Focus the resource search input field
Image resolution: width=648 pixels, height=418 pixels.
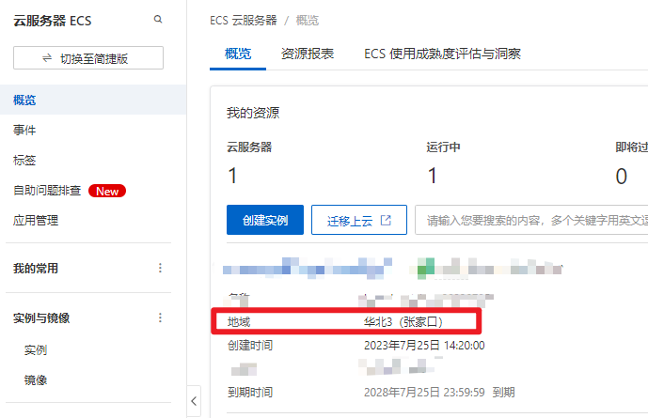[x=531, y=220]
